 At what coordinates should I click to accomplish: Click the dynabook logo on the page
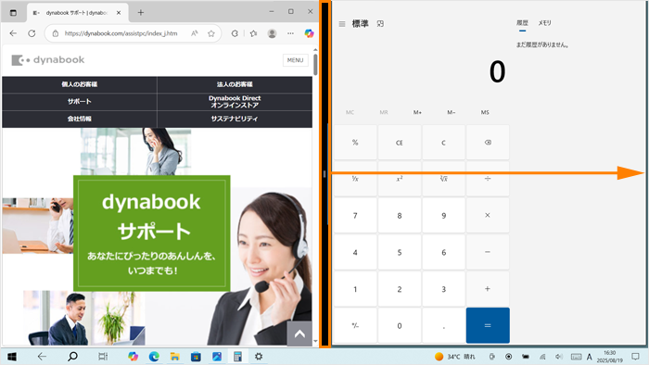click(48, 60)
